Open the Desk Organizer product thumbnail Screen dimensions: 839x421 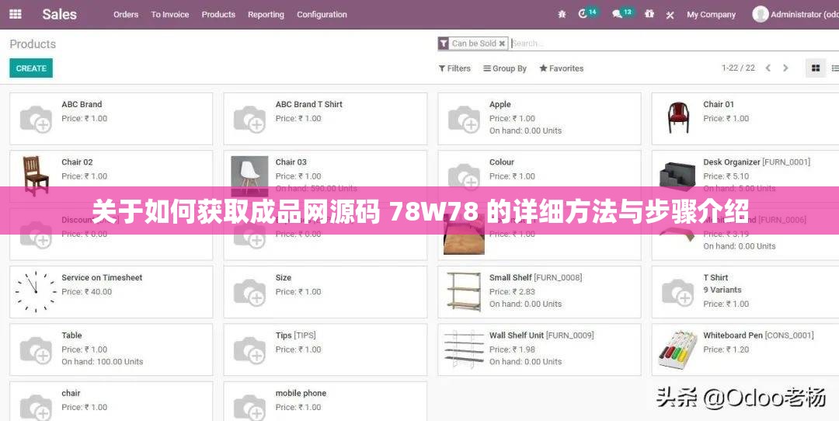click(677, 175)
